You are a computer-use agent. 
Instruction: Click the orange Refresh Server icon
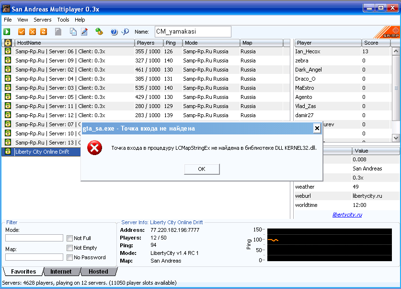[44, 32]
